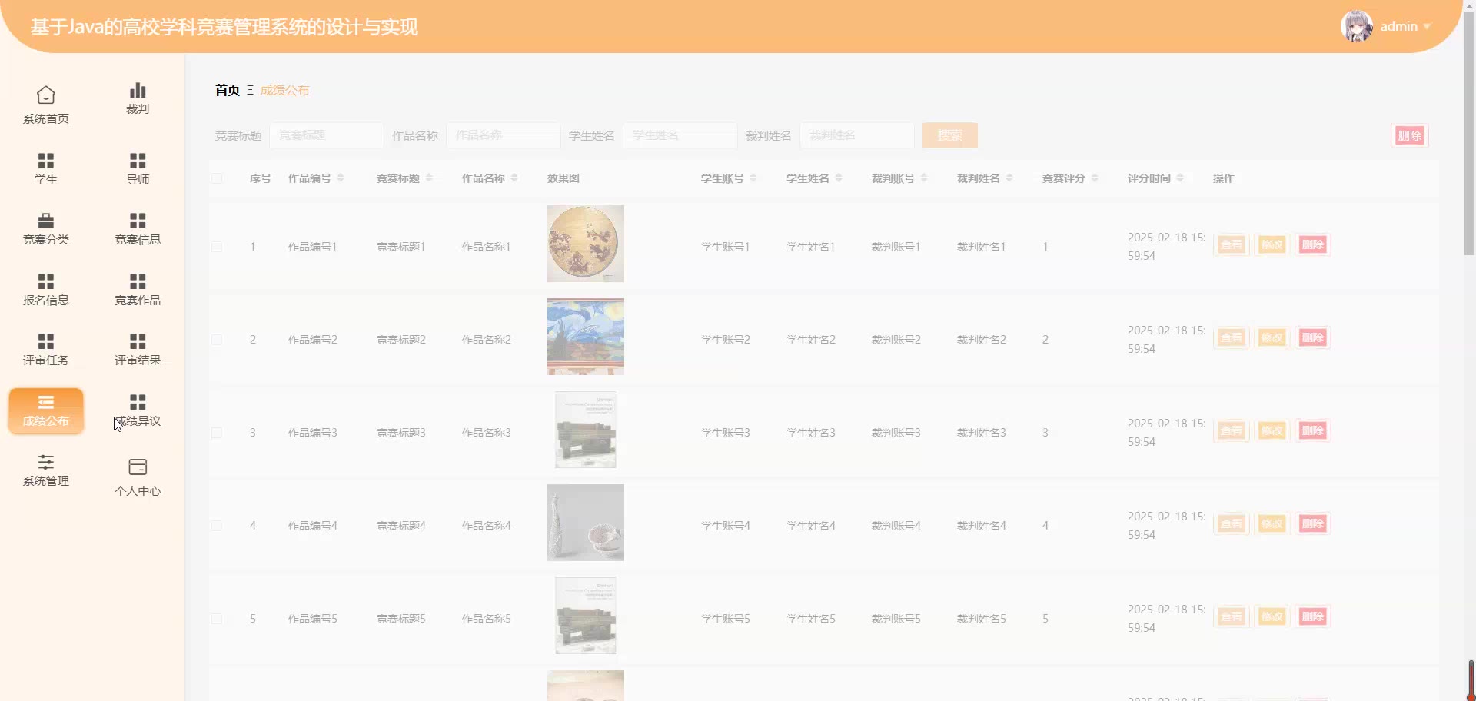Open the 效果图 thumbnail of row 作品编号1

(586, 244)
